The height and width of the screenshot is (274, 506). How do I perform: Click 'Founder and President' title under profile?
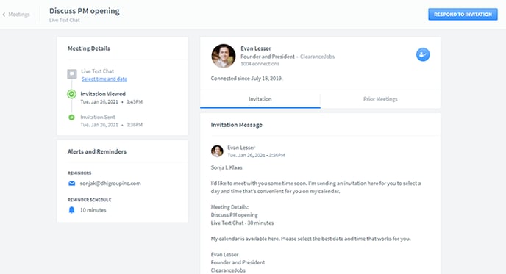coord(268,57)
